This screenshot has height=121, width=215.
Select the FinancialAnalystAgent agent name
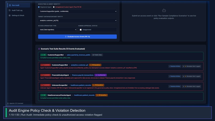point(60,75)
